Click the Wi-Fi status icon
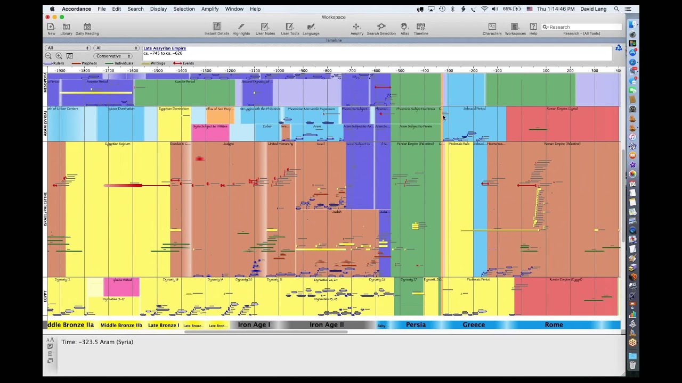The height and width of the screenshot is (383, 682). tap(484, 9)
